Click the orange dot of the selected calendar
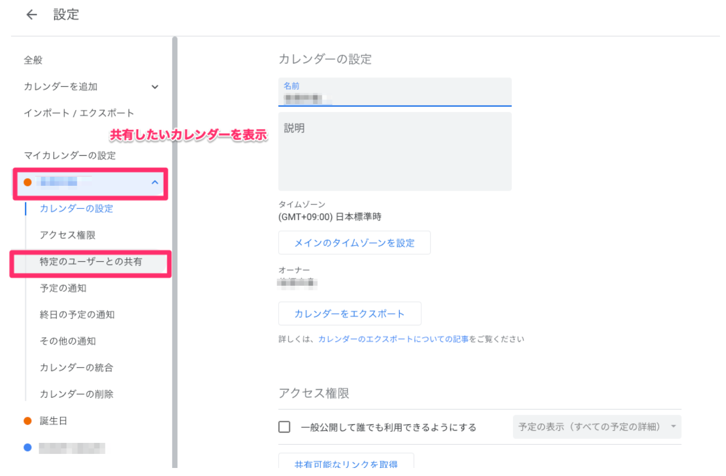726x476 pixels. (x=28, y=182)
